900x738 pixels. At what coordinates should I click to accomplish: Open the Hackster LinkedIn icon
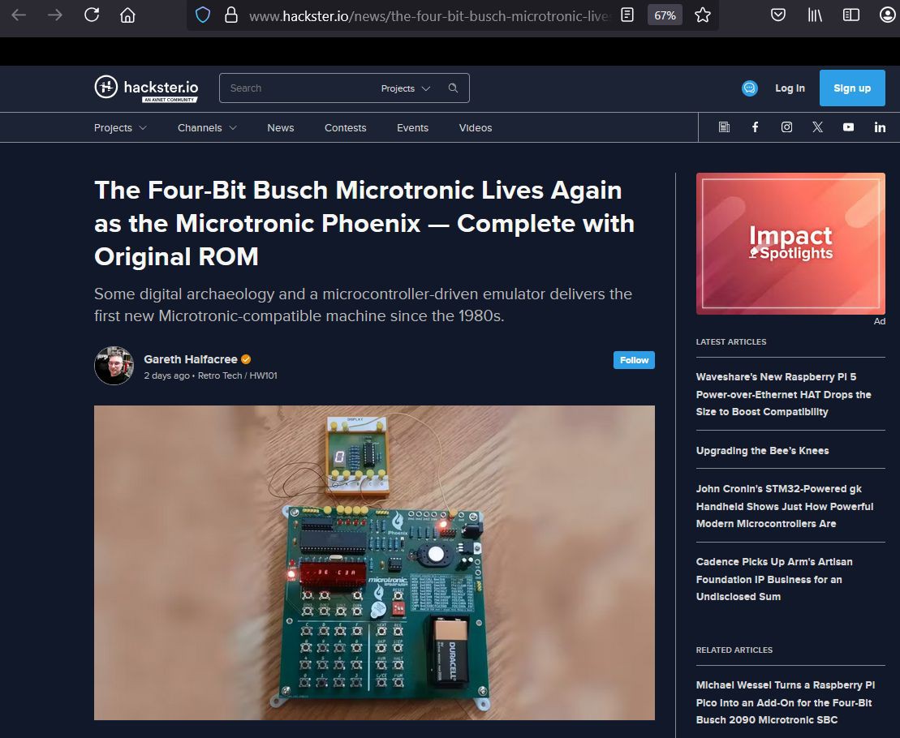pos(880,127)
